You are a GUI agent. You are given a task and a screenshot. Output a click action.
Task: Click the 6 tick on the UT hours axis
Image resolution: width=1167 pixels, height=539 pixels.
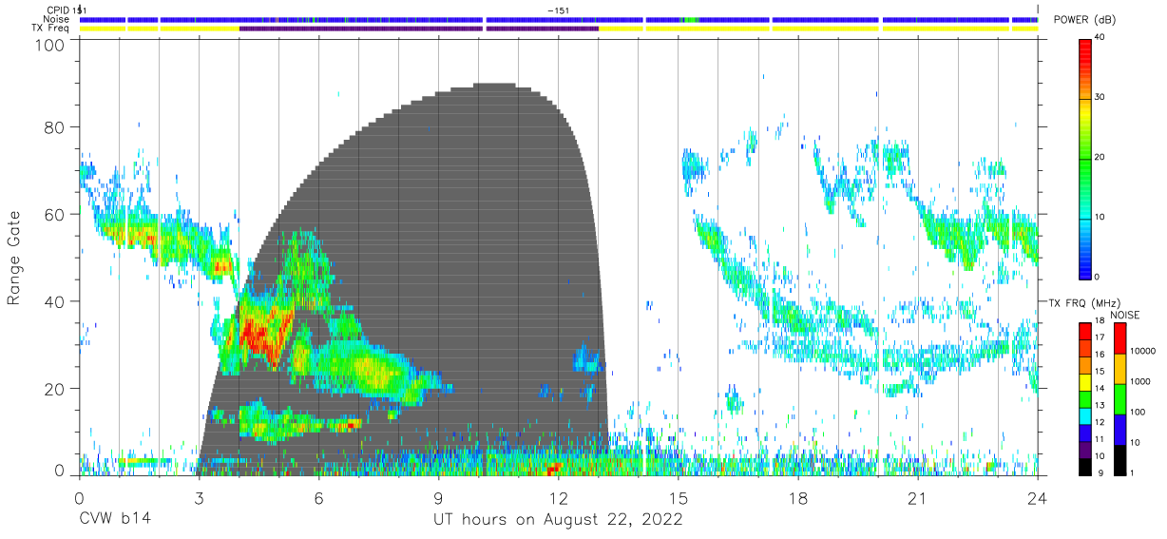[x=318, y=498]
